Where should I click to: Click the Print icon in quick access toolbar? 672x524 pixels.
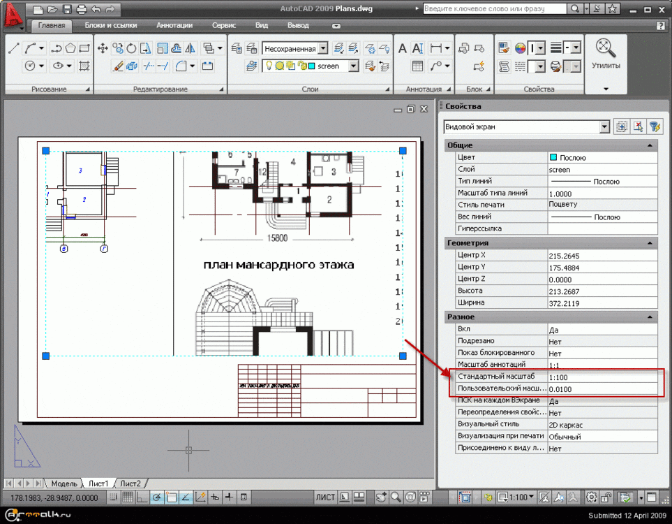pos(81,9)
